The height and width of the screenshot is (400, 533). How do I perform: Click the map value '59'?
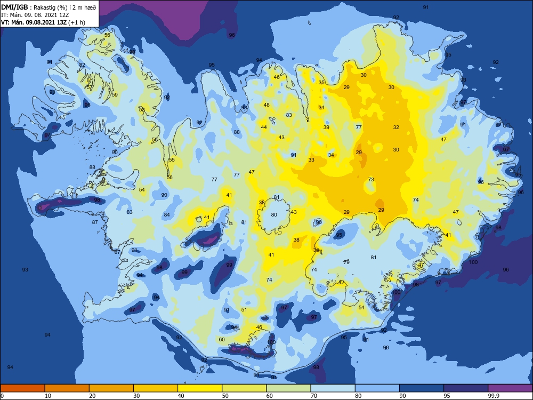pyautogui.click(x=115, y=94)
